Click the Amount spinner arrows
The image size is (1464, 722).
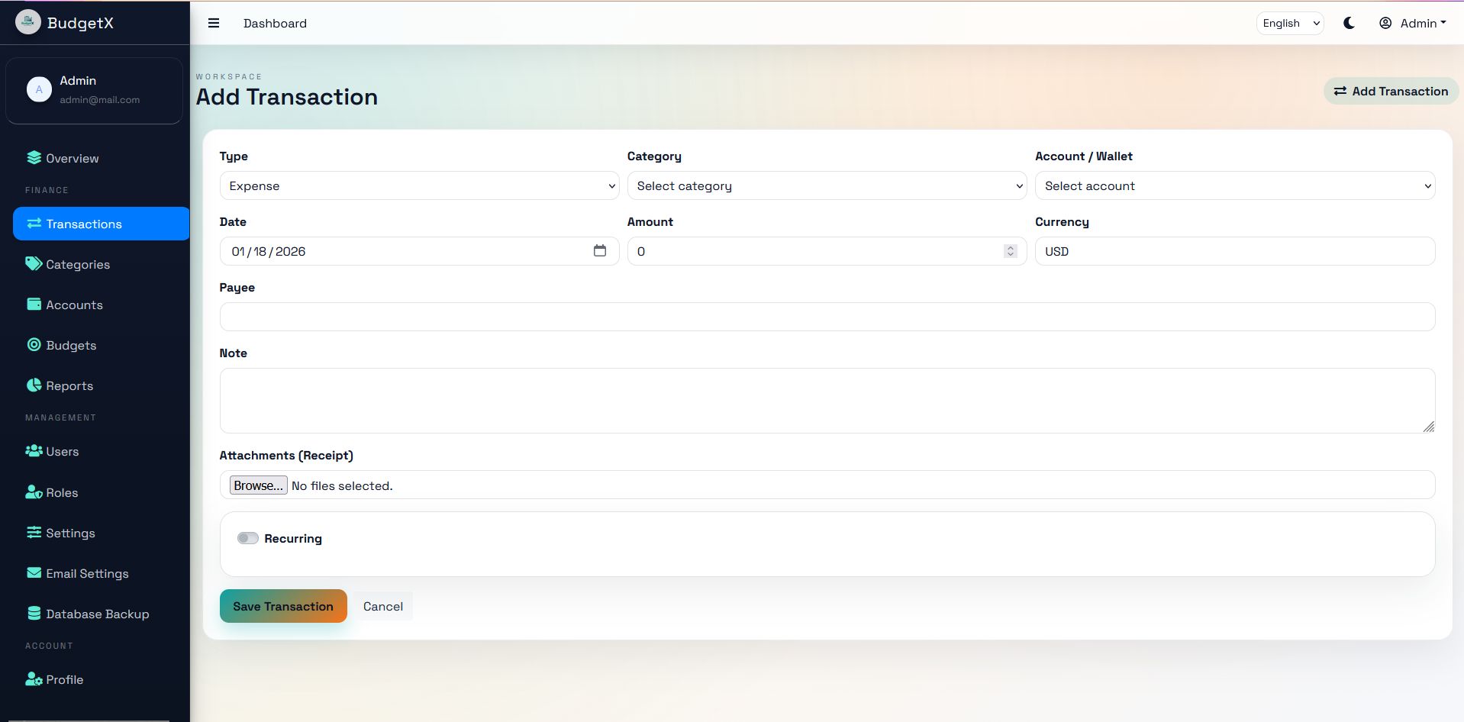(x=1010, y=251)
